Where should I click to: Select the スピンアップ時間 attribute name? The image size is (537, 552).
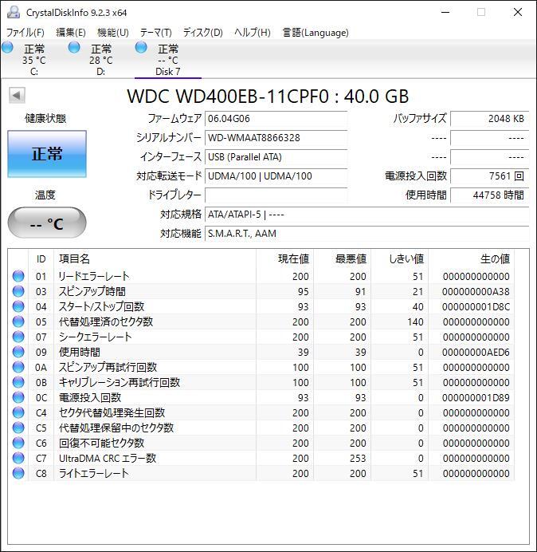(92, 291)
